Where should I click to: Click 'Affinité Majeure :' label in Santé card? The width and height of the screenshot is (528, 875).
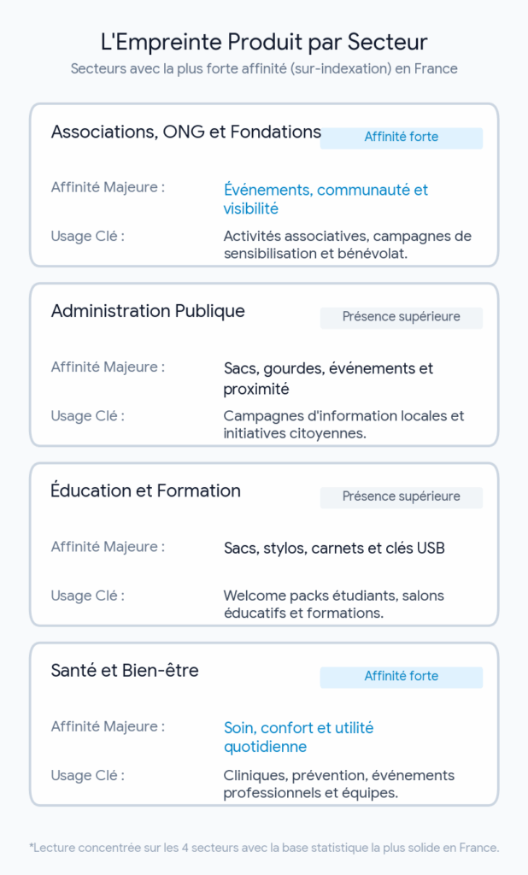coord(108,726)
